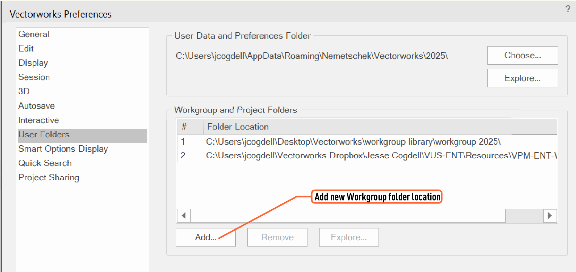The width and height of the screenshot is (576, 272).
Task: Click Explore below the workgroup folder list
Action: [349, 237]
